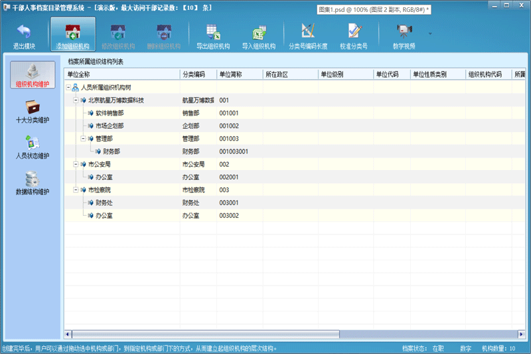Switch to 人员状态维护 sidebar module
531x354 pixels.
coord(32,147)
